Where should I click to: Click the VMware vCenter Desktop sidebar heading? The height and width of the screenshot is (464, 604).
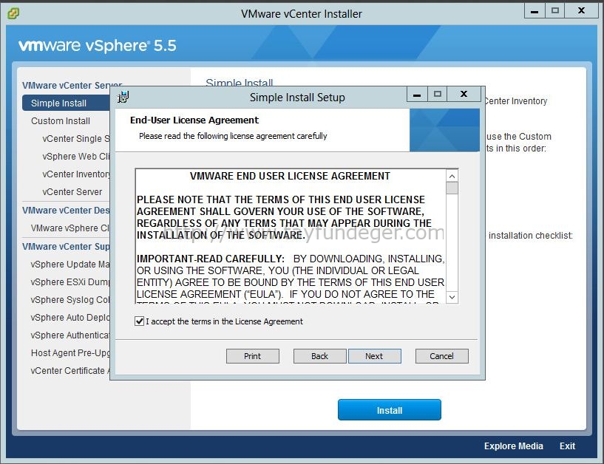point(66,211)
